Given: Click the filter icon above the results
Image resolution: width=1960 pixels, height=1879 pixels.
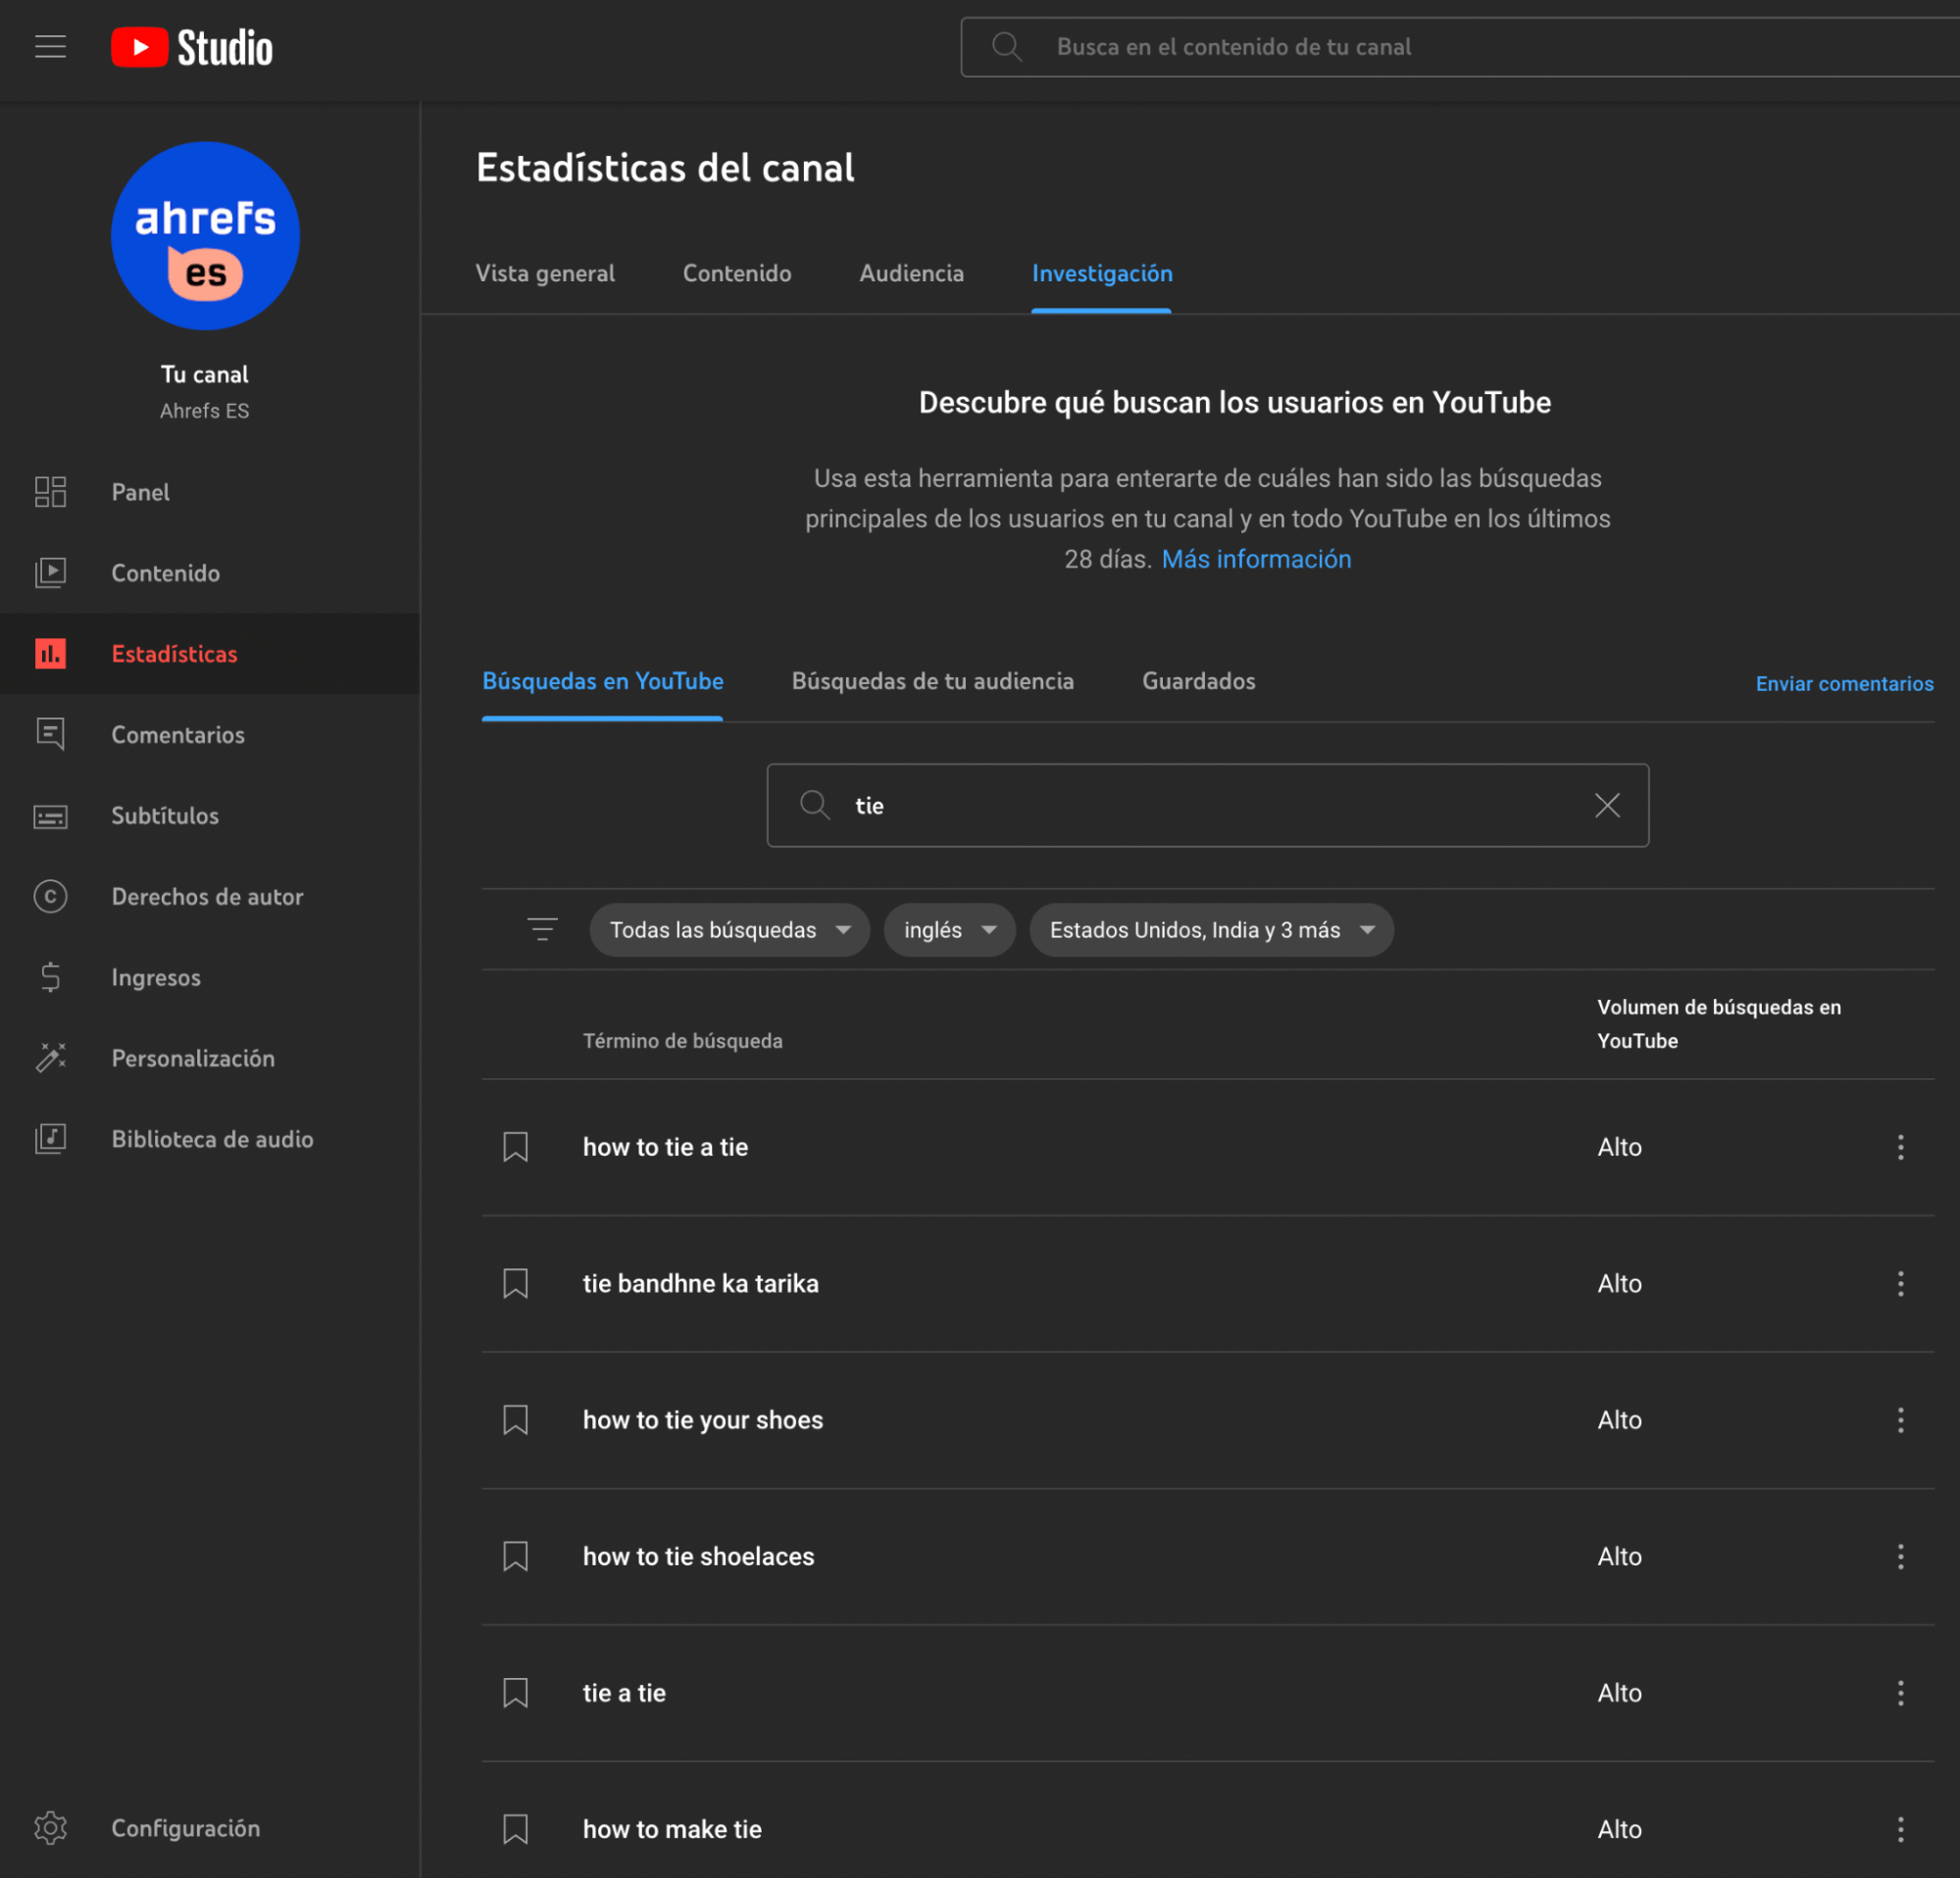Looking at the screenshot, I should click(542, 928).
